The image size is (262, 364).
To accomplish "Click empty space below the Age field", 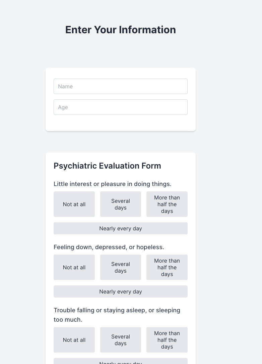I will (x=121, y=123).
